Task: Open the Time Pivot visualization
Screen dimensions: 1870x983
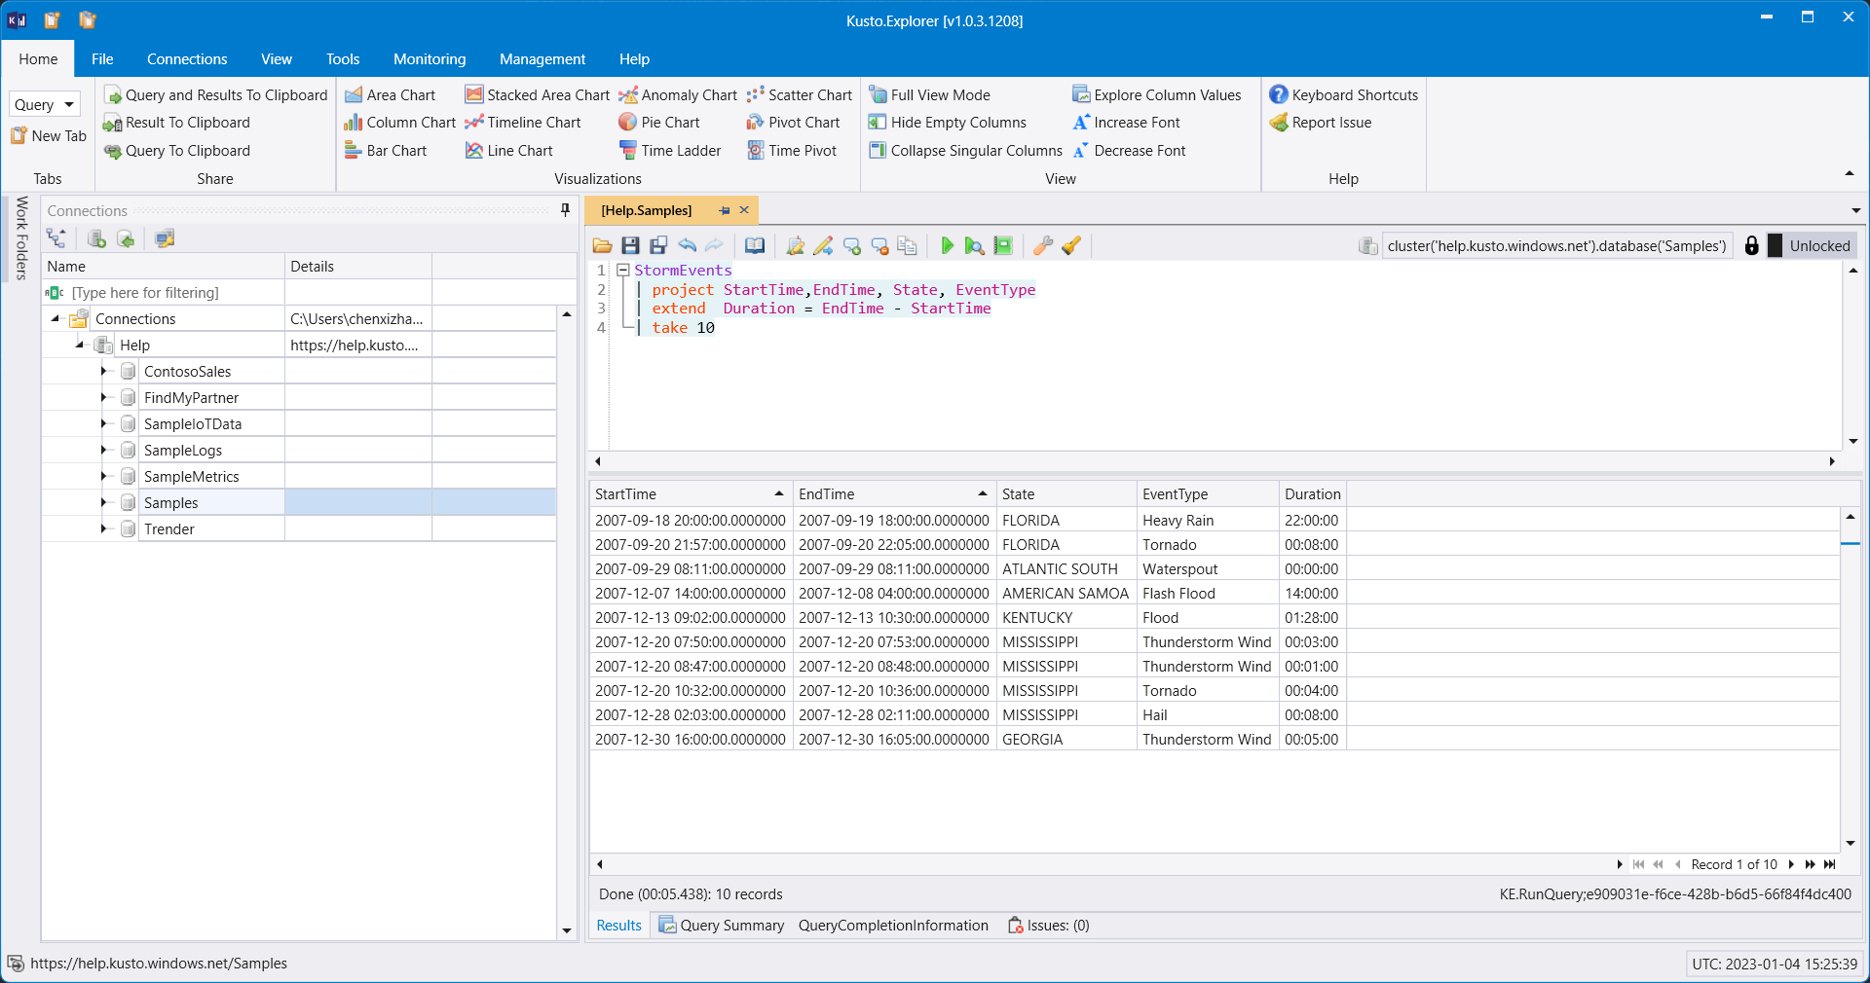Action: [792, 151]
